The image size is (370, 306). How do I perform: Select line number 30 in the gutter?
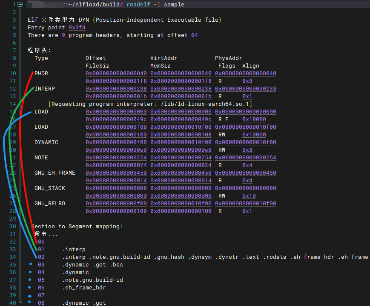pyautogui.click(x=12, y=227)
